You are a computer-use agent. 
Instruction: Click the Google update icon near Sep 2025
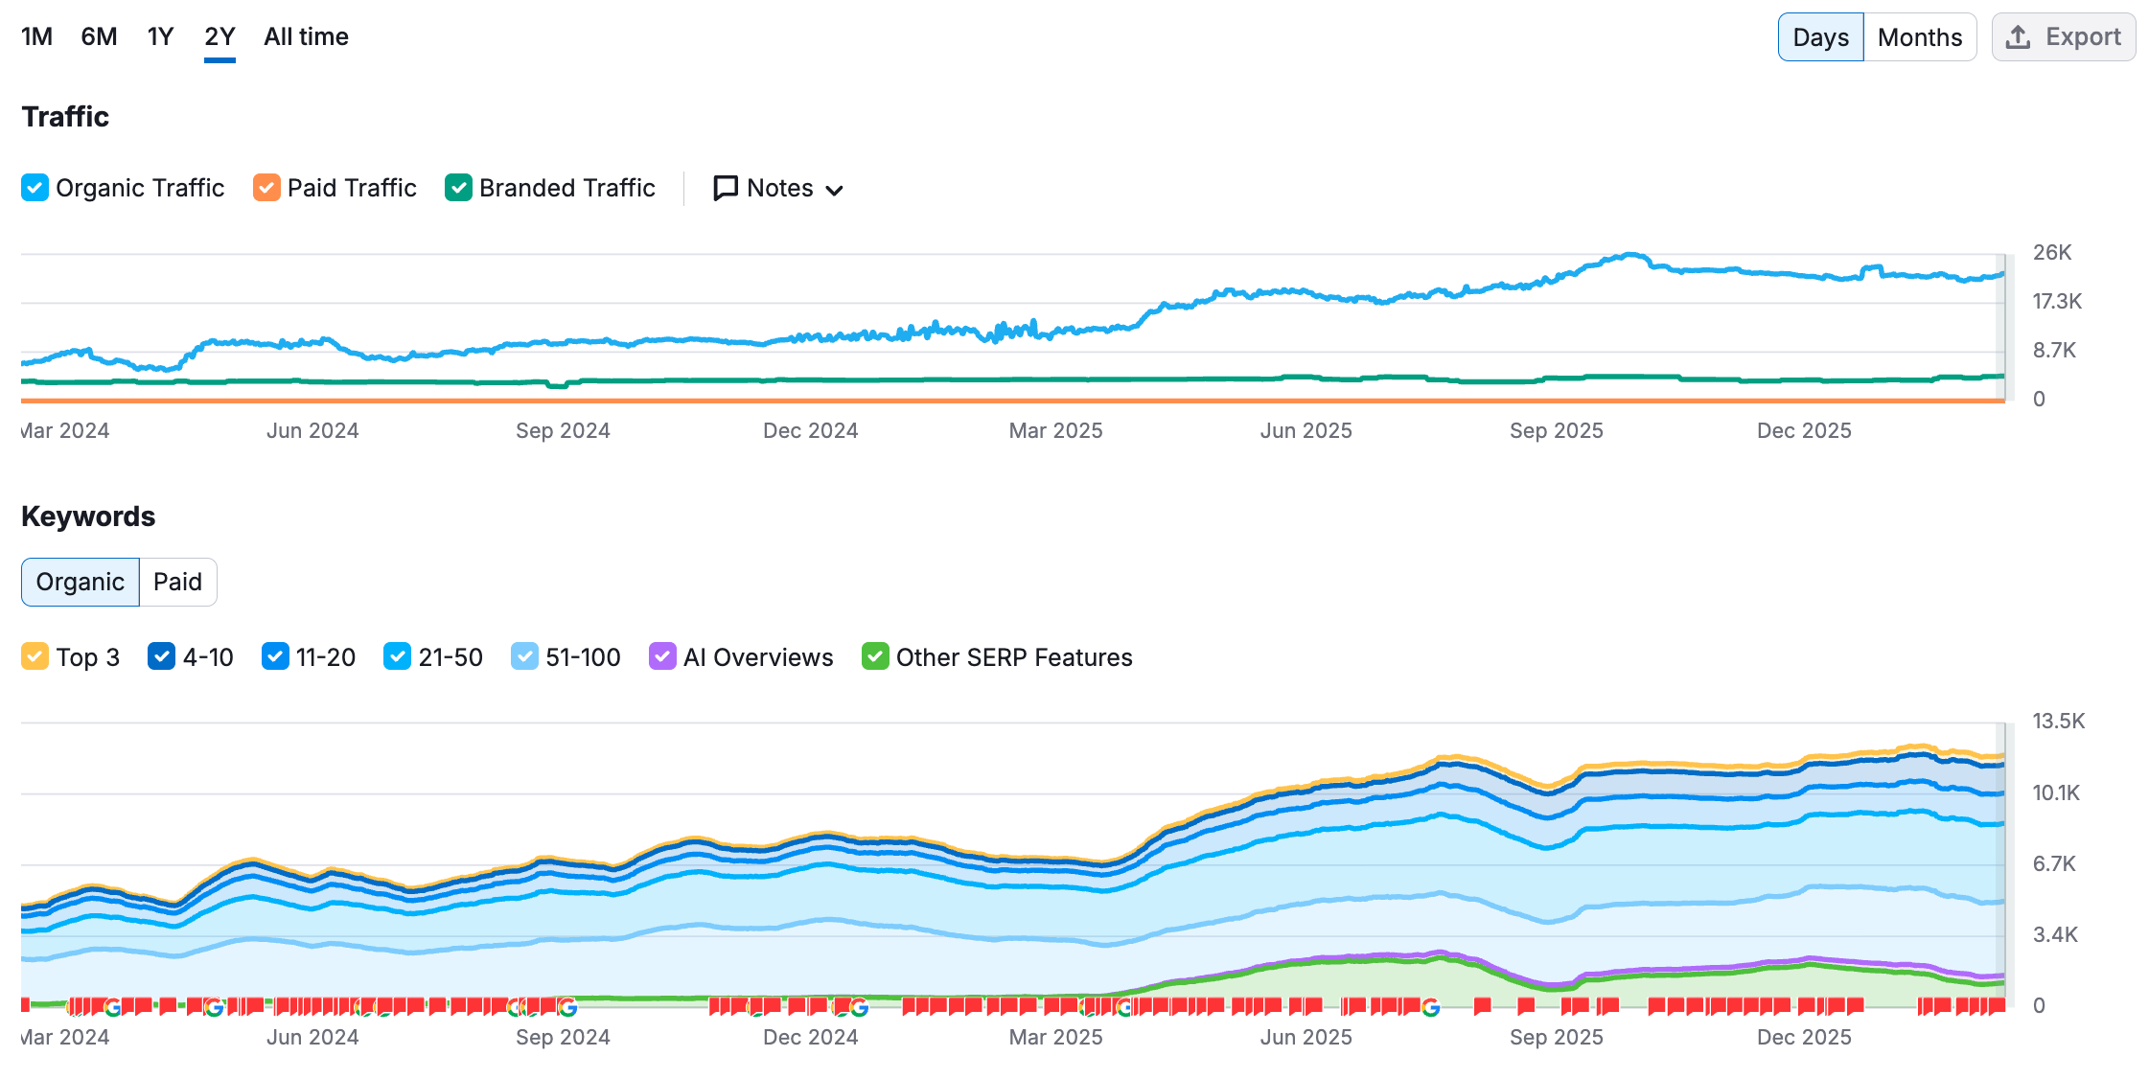(1431, 1007)
